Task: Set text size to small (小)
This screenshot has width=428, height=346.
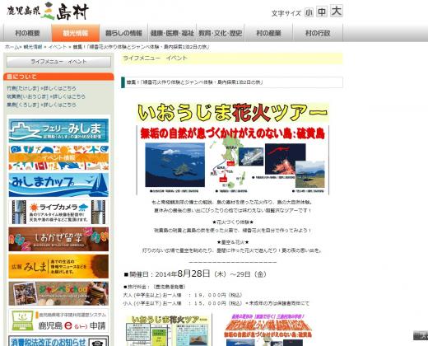Action: tap(309, 12)
